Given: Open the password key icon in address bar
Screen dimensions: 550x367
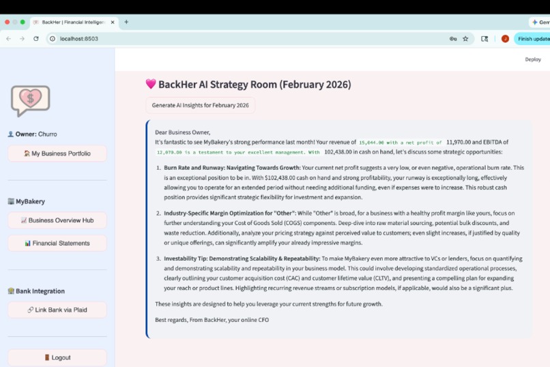Looking at the screenshot, I should pos(453,39).
